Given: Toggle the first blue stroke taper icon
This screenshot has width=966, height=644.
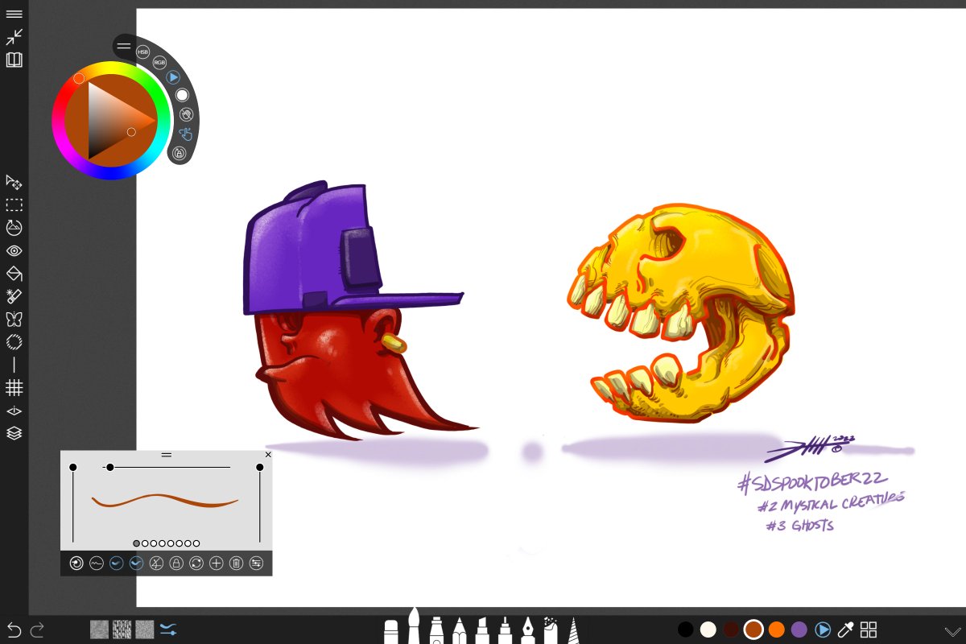Looking at the screenshot, I should (117, 563).
